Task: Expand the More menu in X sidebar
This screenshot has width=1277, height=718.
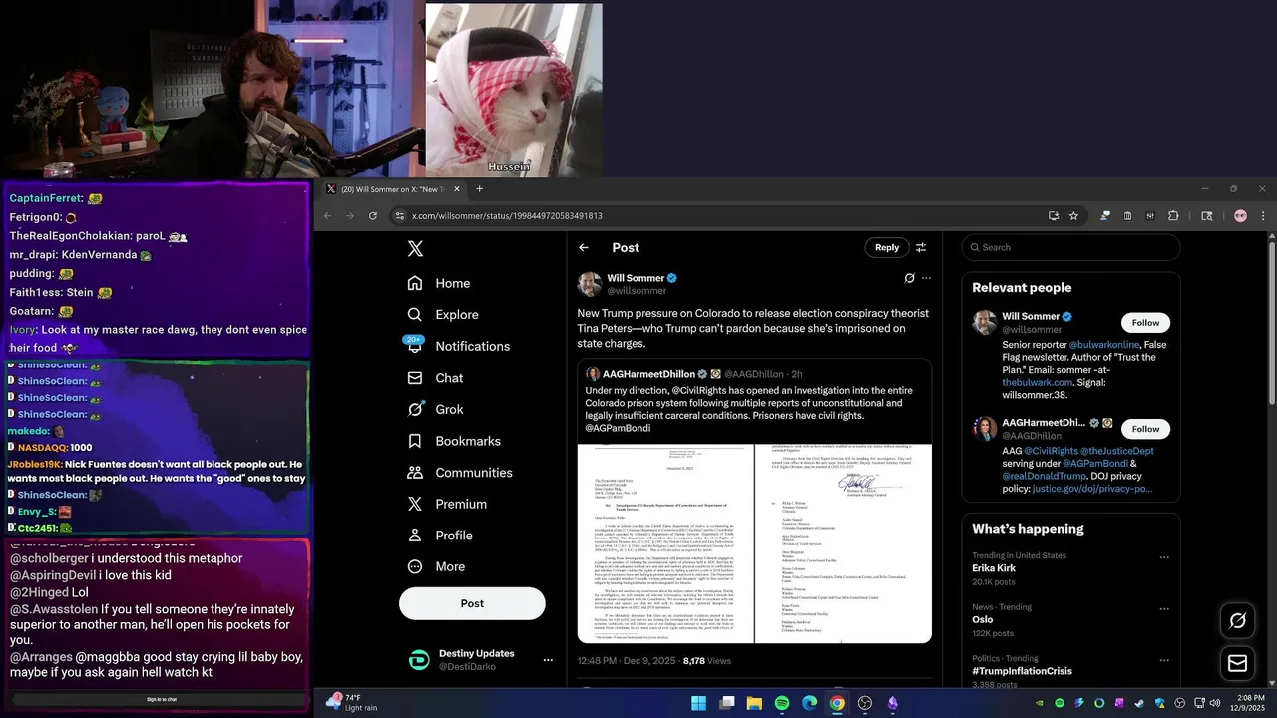Action: (x=436, y=566)
